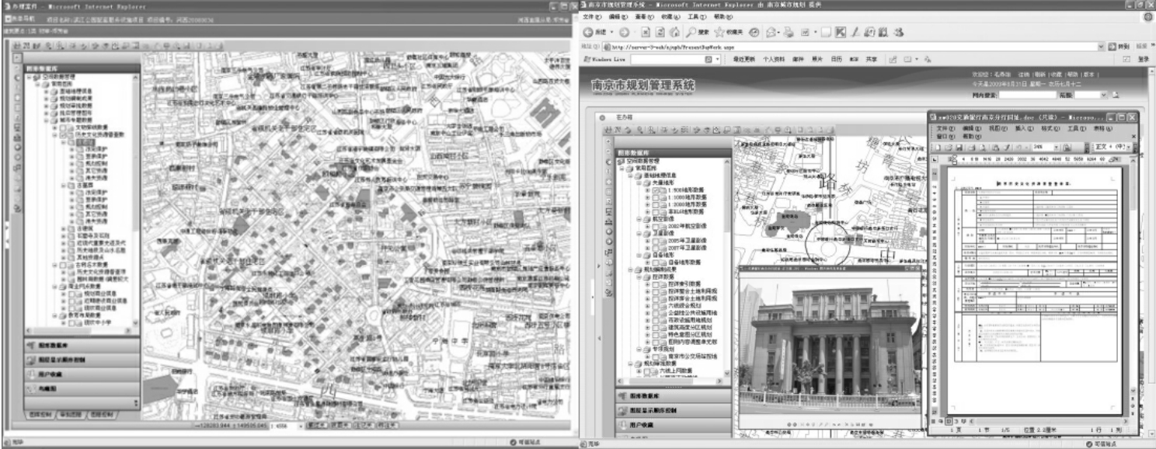Collapse the 控详数据 tree node
Screen dimensions: 1156x449
638,277
